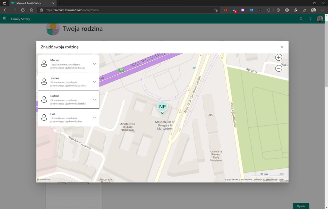Screen dimensions: 328x209
Task: Zoom in on the map
Action: point(278,57)
